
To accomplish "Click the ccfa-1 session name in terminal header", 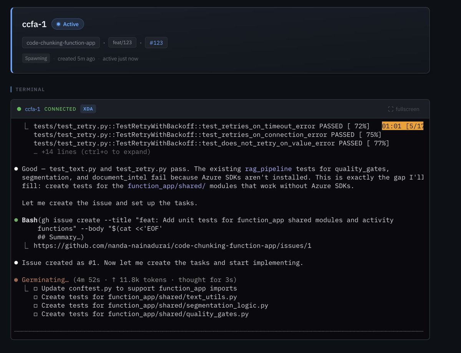I will (33, 109).
